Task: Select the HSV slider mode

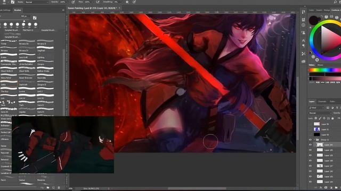Action: 322,83
